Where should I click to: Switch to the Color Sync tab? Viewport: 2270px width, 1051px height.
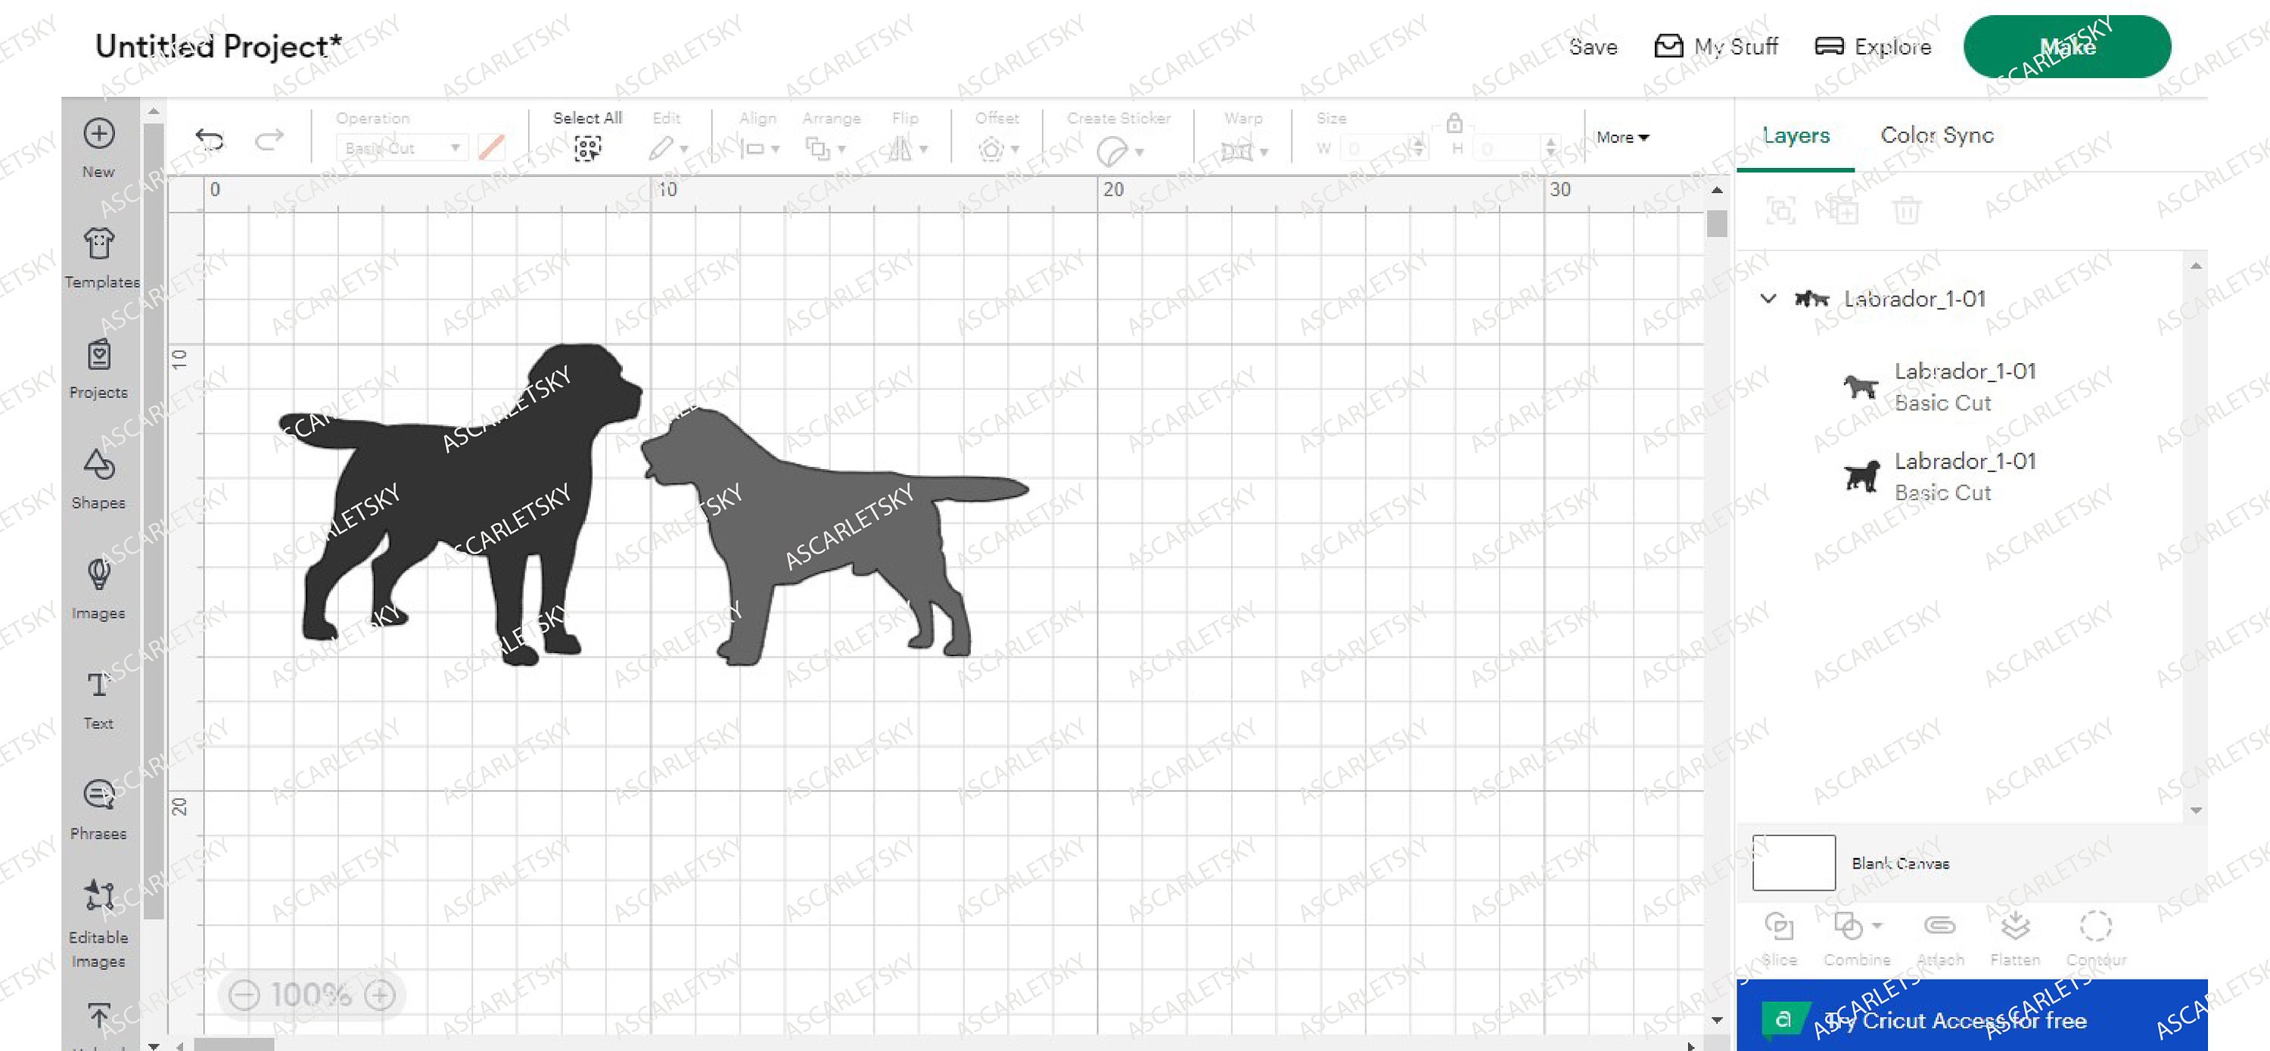pos(1937,135)
